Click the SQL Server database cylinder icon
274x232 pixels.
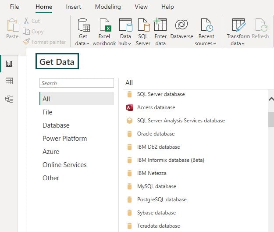pos(129,94)
